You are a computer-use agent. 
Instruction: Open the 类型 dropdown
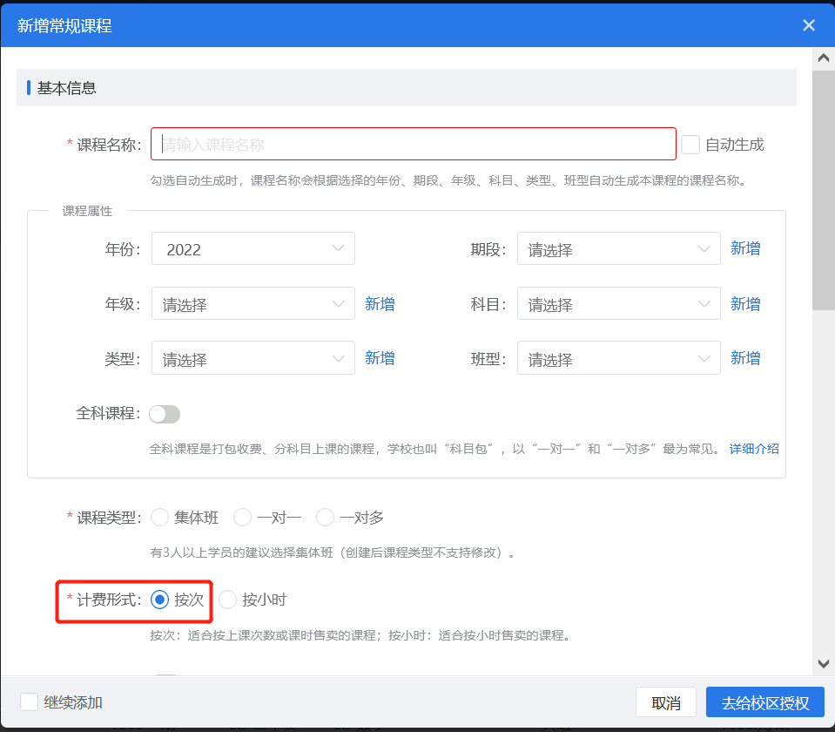(253, 358)
